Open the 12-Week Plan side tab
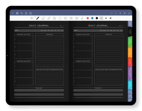Viewport: 142px width, 111px height. [130, 31]
